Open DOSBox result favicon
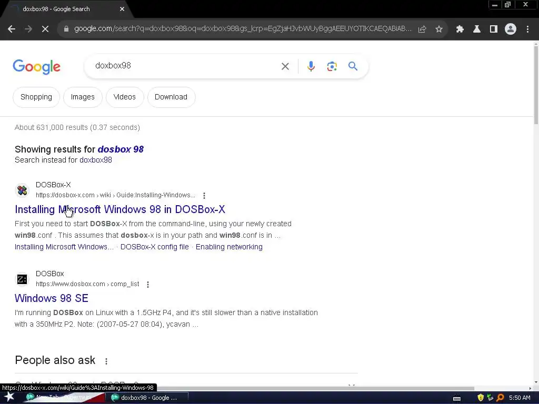Image resolution: width=539 pixels, height=404 pixels. click(22, 279)
